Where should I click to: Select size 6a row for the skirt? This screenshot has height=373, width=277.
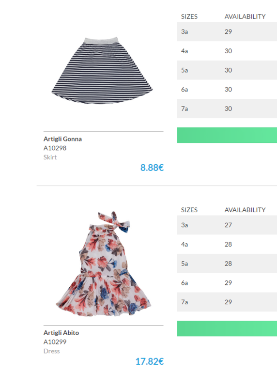(x=227, y=90)
